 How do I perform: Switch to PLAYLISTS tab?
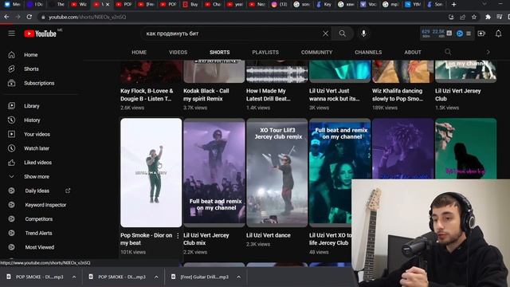(265, 52)
